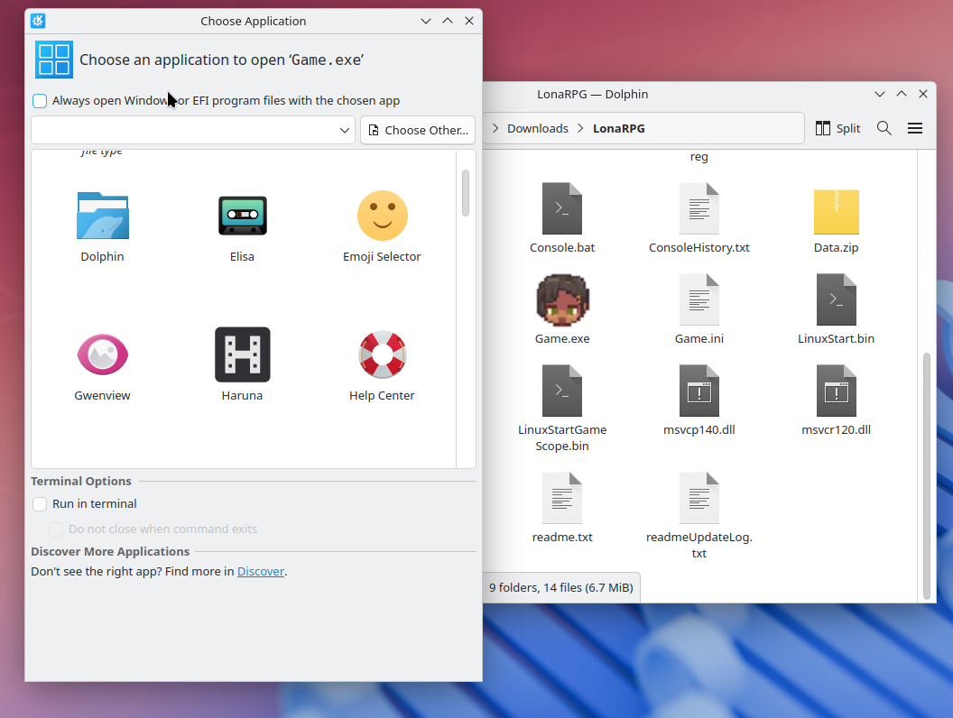Click Choose Other... button

coord(418,130)
